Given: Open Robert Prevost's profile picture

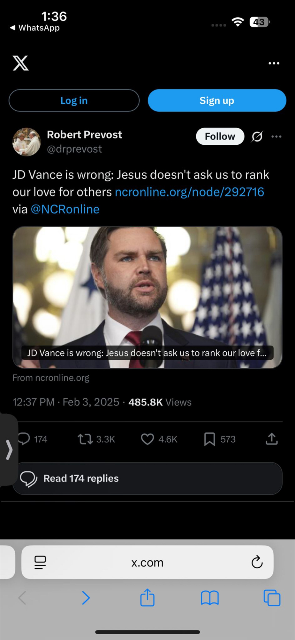Looking at the screenshot, I should point(26,142).
